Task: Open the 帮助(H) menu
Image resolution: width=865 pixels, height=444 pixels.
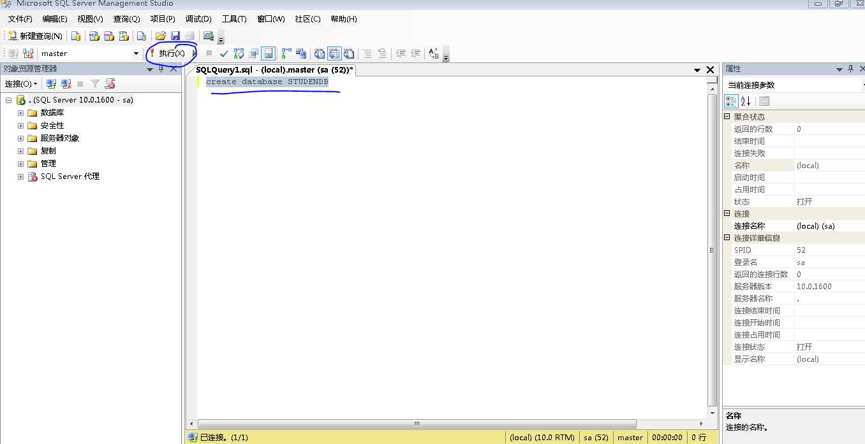Action: [x=344, y=19]
